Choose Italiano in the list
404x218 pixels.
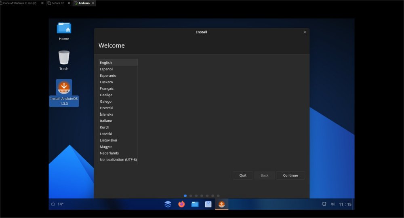[x=118, y=121]
